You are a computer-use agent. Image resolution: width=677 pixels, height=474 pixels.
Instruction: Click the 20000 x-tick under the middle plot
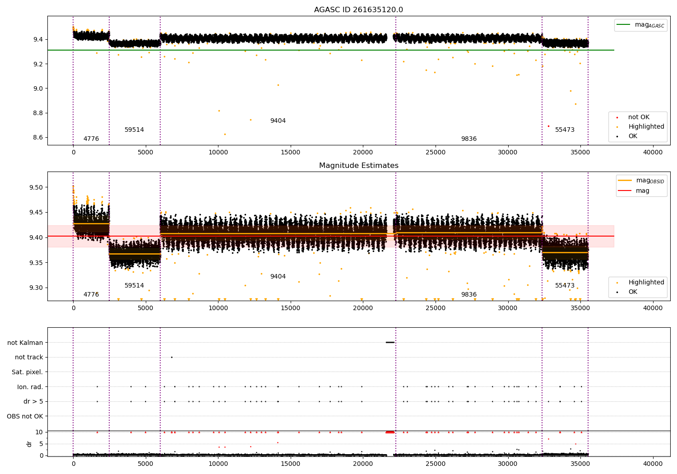[363, 308]
